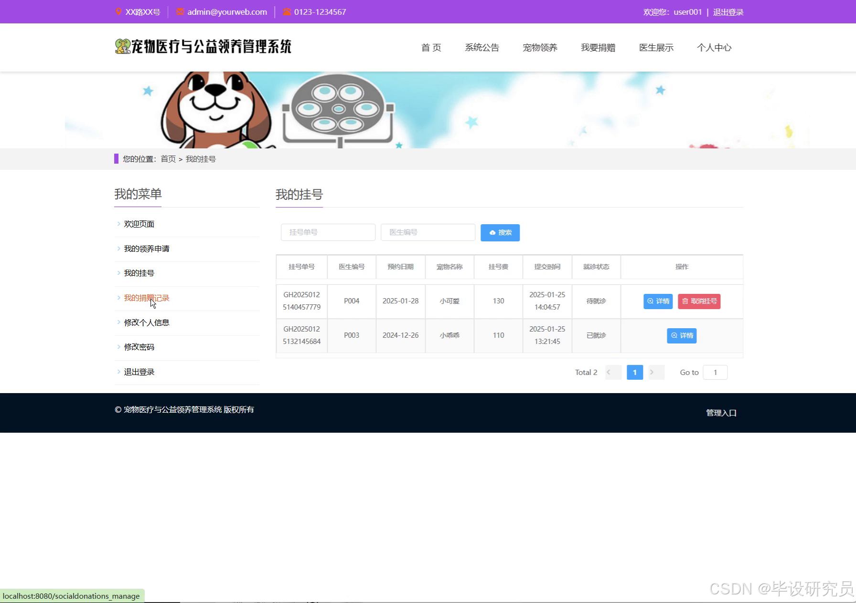
Task: Click the 就诊状态 column header
Action: pos(596,267)
